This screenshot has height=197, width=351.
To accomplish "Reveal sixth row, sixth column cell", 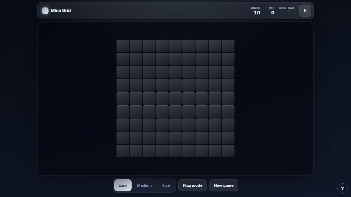I will pyautogui.click(x=189, y=112).
